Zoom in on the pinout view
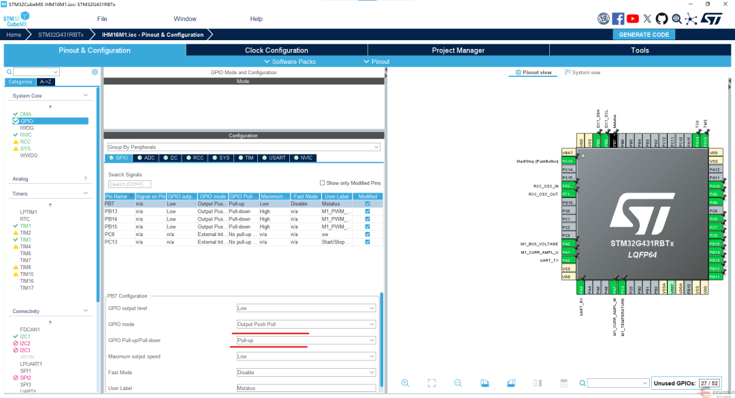 point(406,383)
